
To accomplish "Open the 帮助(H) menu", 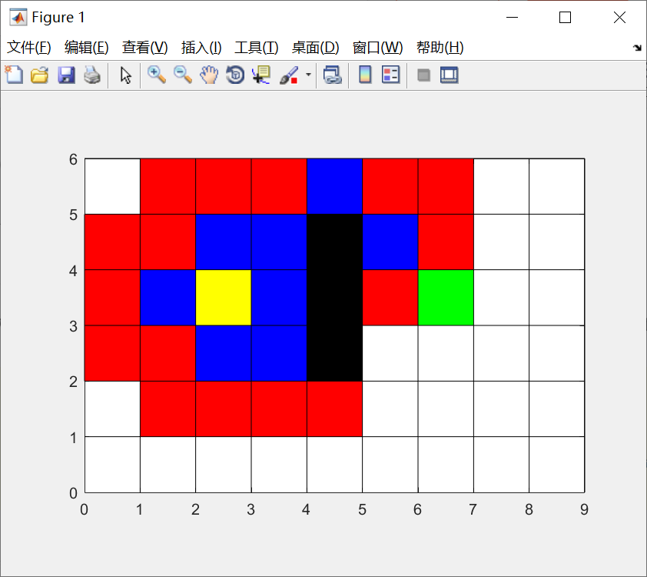I will [440, 48].
